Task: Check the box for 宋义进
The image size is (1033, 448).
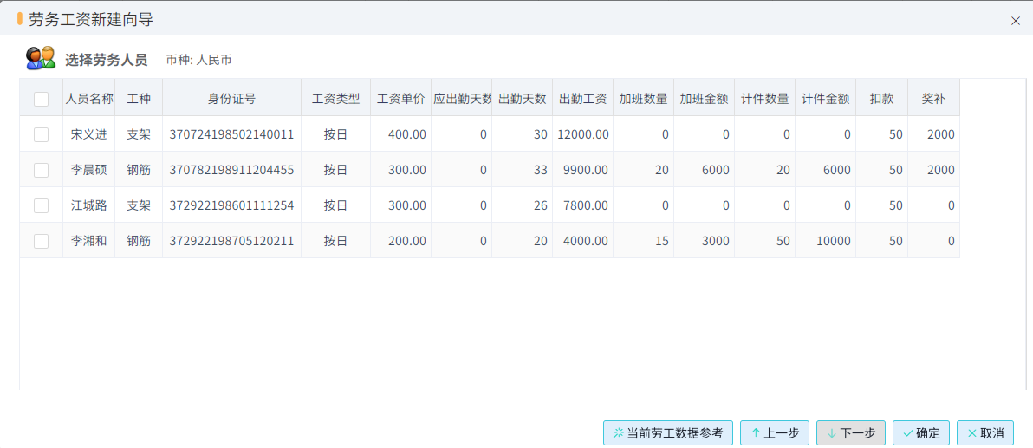Action: 41,134
